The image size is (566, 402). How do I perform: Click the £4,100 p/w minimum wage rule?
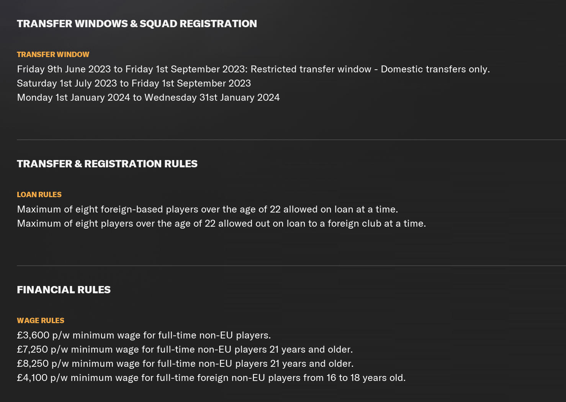(x=211, y=378)
